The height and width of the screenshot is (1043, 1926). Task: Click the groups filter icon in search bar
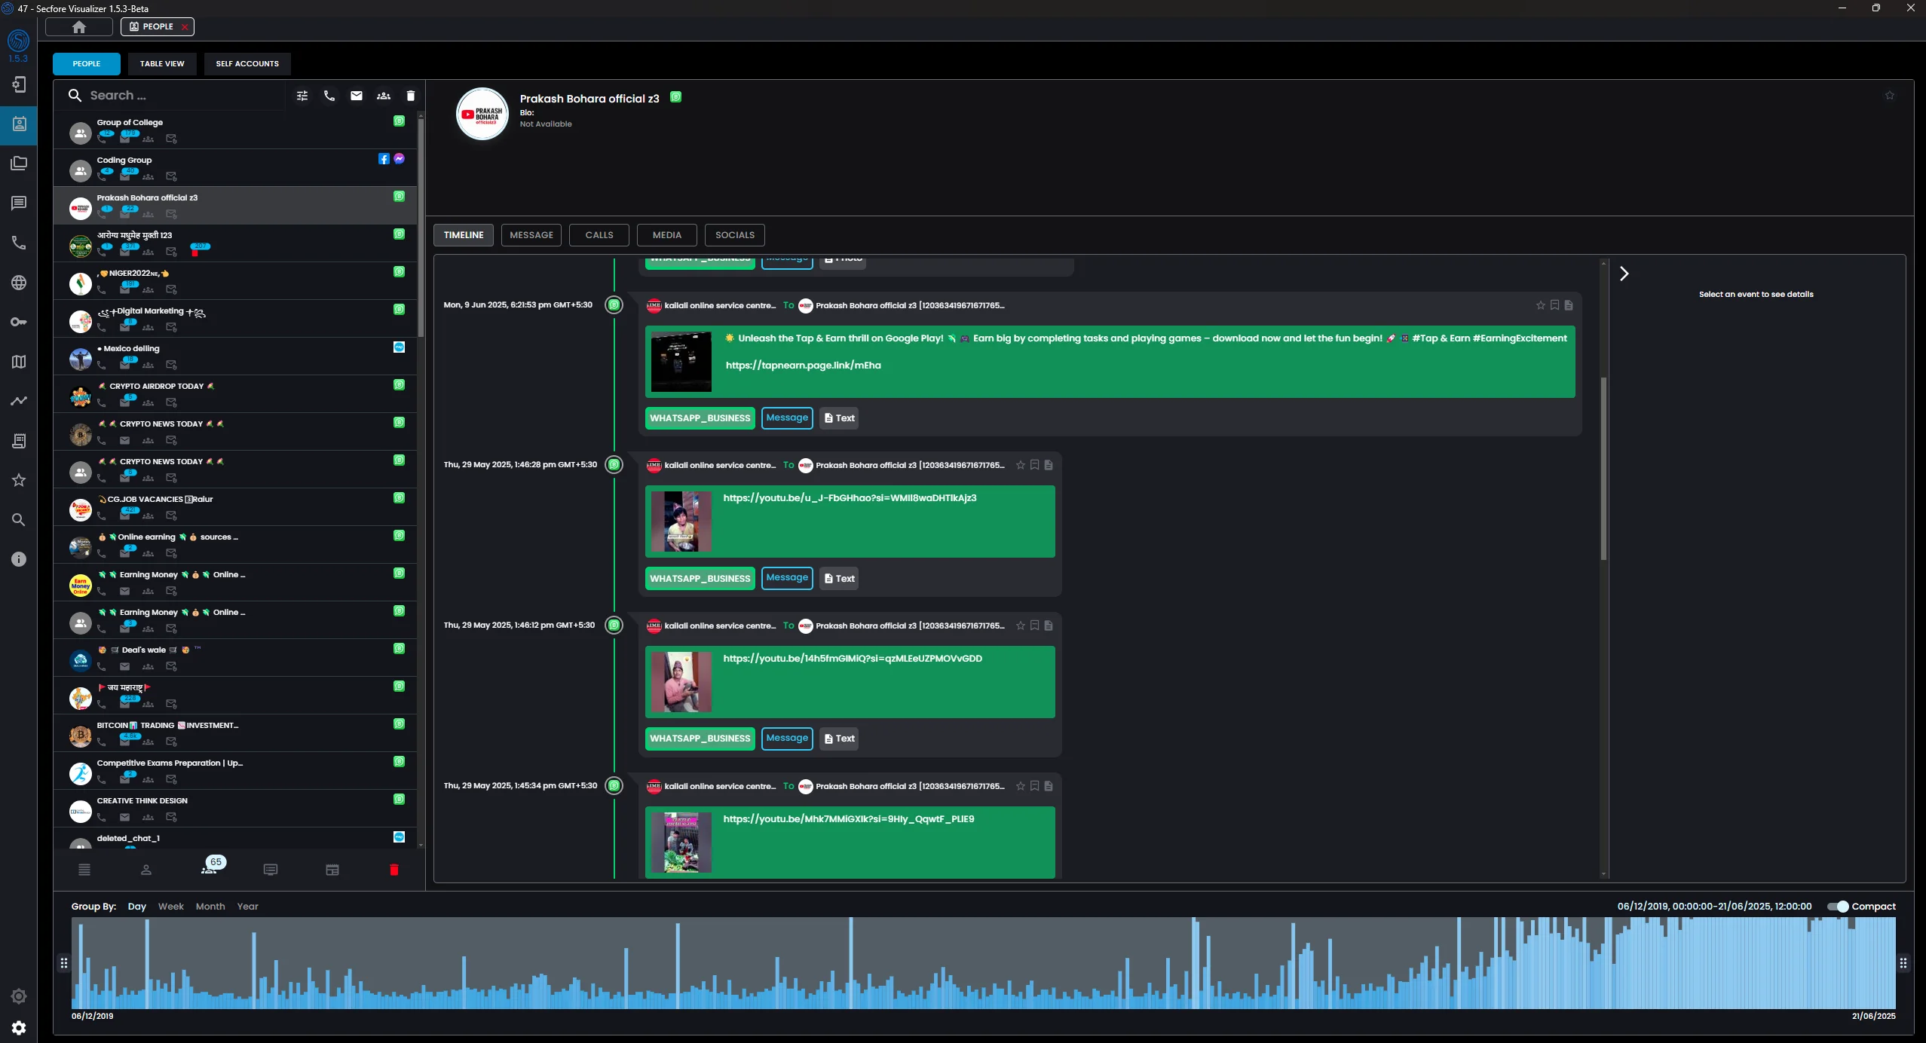pos(384,96)
